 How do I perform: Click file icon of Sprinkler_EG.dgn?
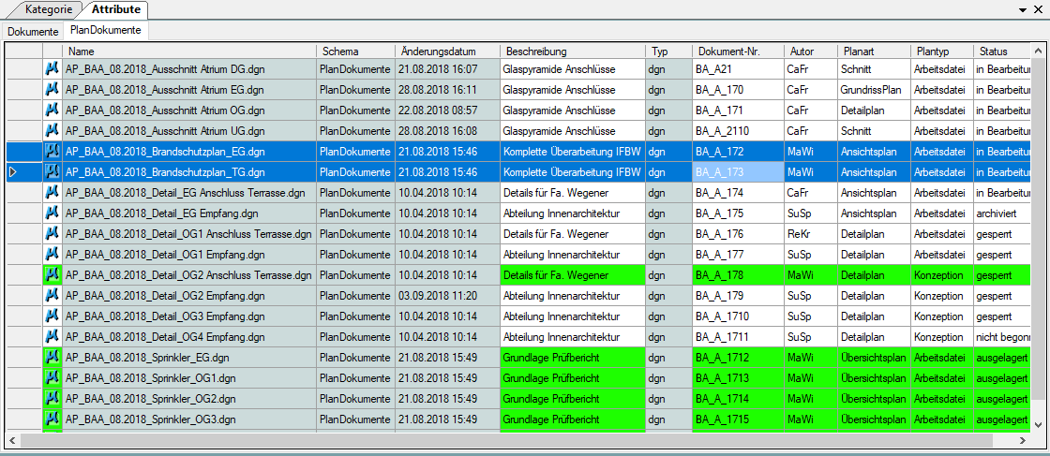point(52,358)
